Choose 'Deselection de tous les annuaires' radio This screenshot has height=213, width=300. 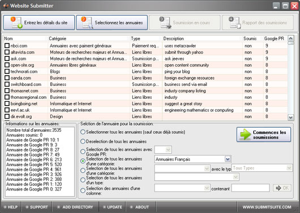(x=83, y=142)
